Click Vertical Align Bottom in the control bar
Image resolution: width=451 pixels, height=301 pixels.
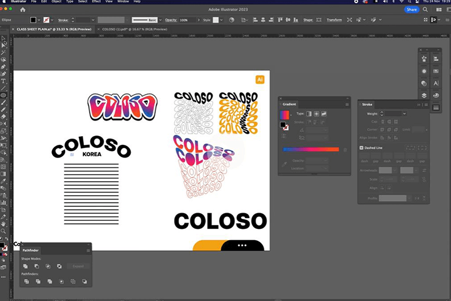pyautogui.click(x=296, y=20)
